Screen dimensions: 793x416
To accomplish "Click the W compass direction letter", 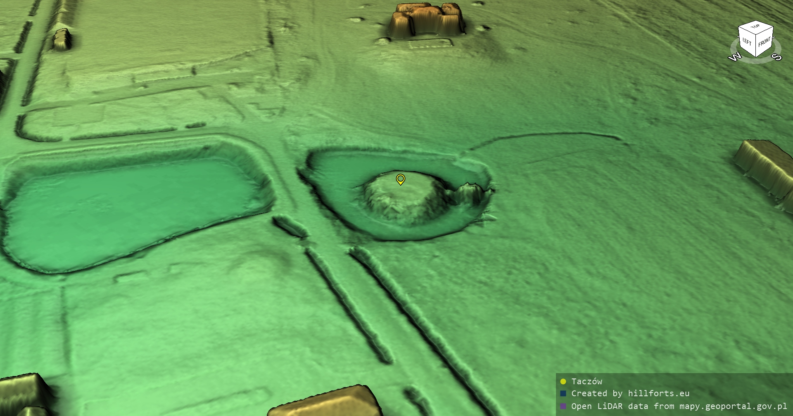I will coord(735,57).
